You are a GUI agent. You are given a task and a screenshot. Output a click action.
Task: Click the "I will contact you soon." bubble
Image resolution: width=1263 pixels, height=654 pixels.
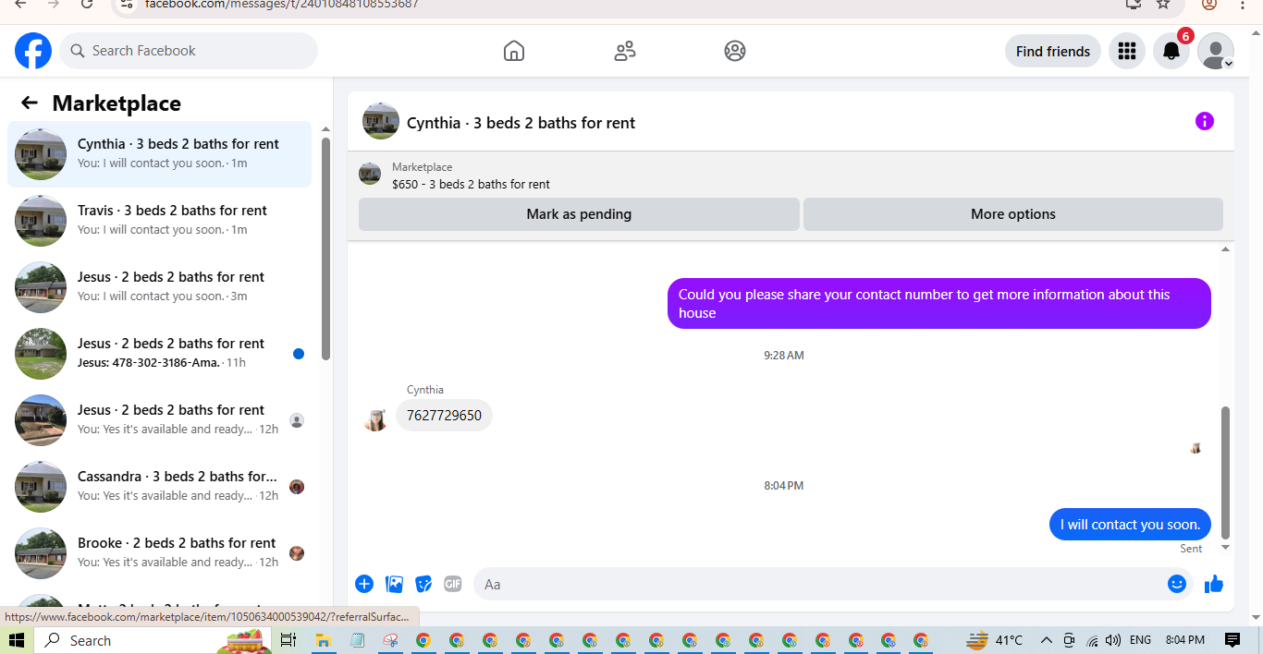click(1130, 525)
